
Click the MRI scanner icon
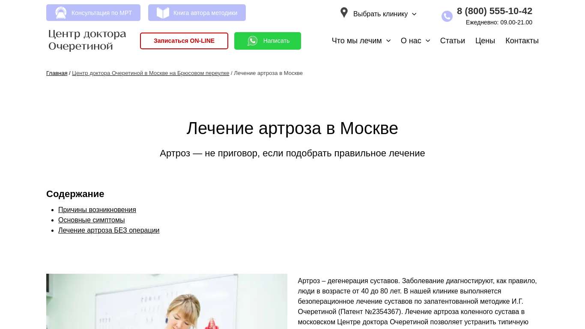(x=61, y=13)
